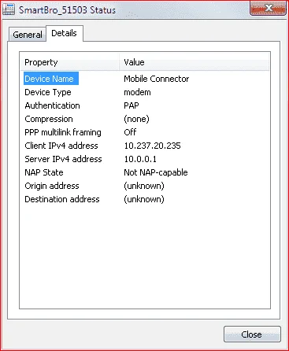Click the PAP authentication value
Image resolution: width=289 pixels, height=351 pixels.
[132, 105]
